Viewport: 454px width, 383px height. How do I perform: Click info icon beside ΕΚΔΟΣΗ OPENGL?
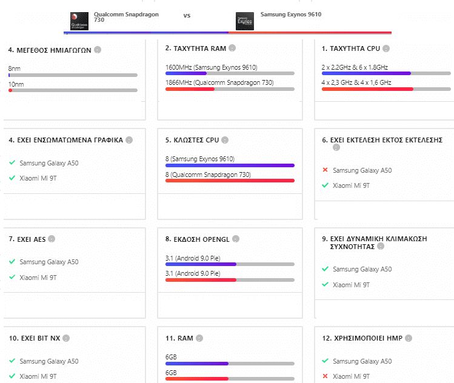point(236,239)
